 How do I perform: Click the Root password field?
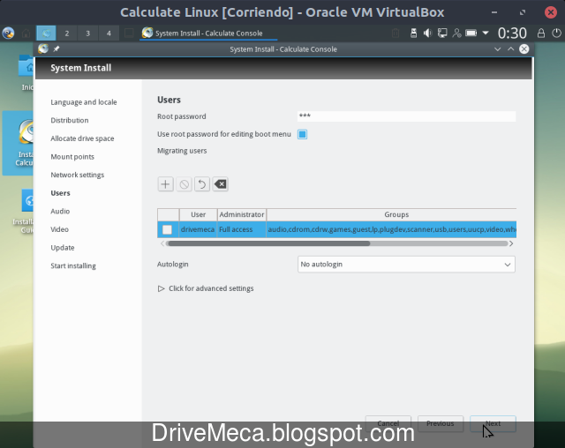coord(406,116)
